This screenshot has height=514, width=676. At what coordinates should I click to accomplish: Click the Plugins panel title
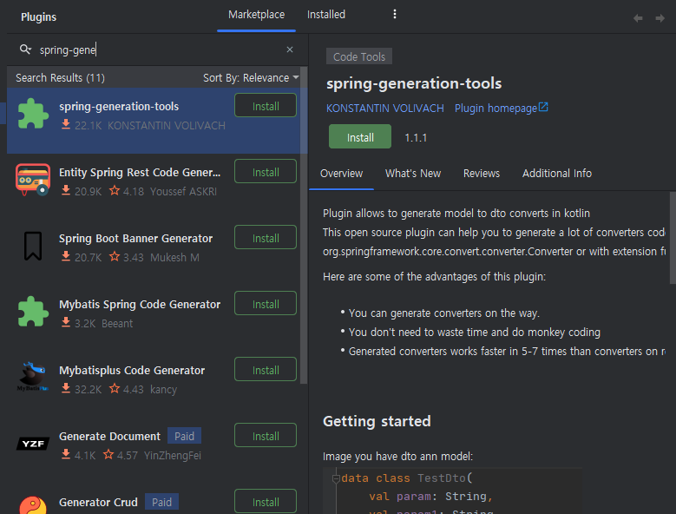pos(38,16)
